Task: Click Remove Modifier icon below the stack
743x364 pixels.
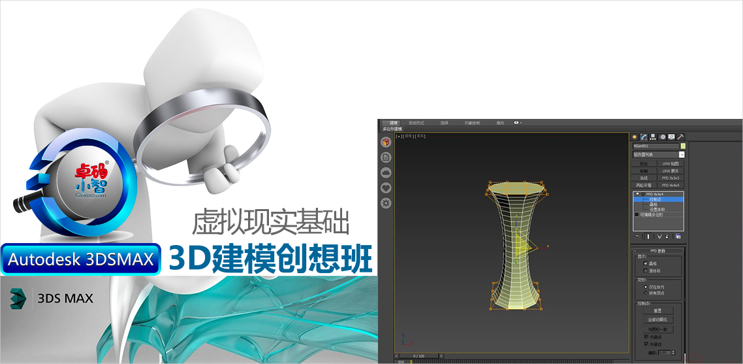Action: tap(667, 237)
